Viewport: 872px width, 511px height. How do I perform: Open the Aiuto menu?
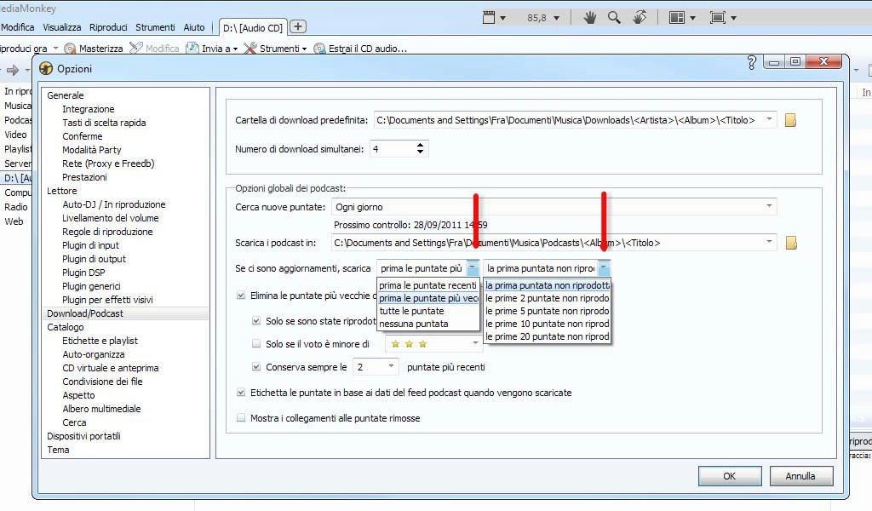click(x=194, y=27)
